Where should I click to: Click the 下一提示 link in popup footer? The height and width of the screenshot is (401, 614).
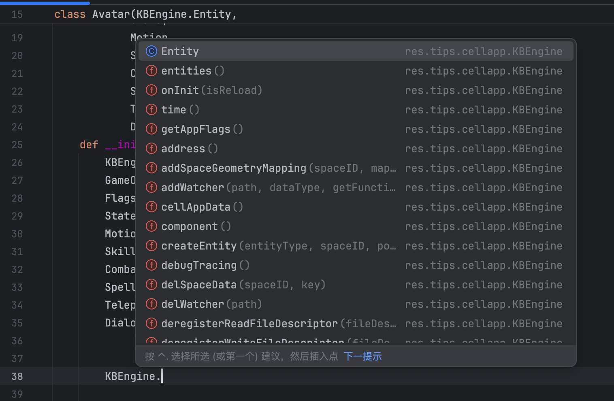point(362,356)
